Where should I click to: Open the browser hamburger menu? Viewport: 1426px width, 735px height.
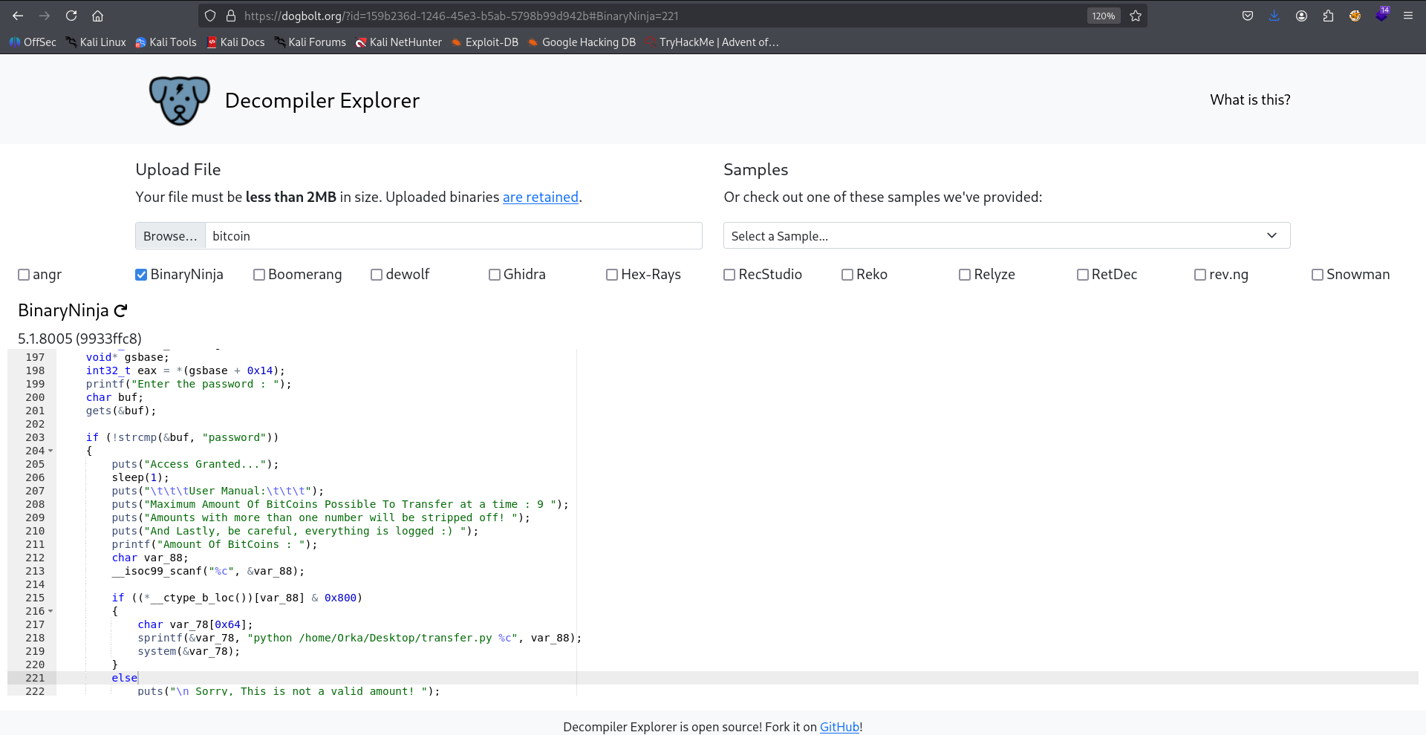coord(1407,16)
